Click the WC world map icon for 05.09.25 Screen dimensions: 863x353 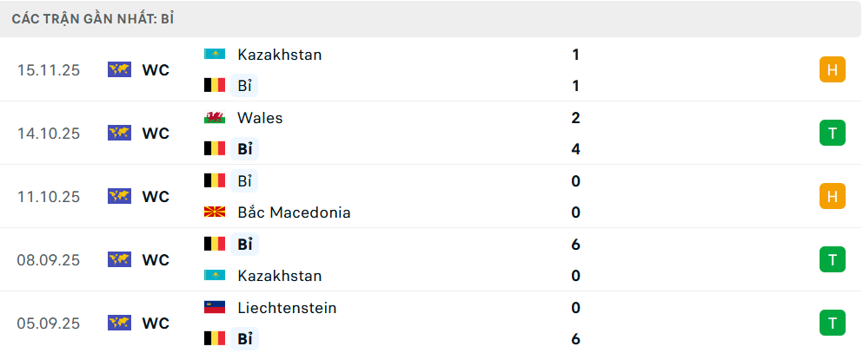[x=119, y=324]
